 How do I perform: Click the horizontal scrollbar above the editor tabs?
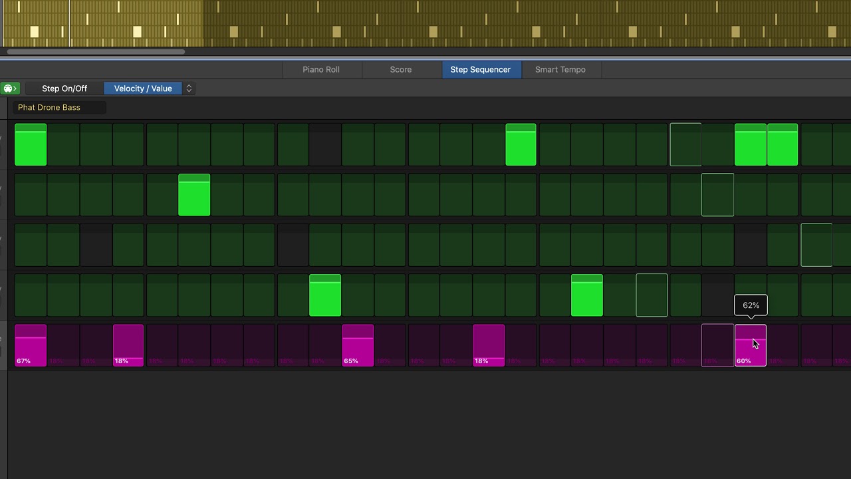[x=96, y=51]
